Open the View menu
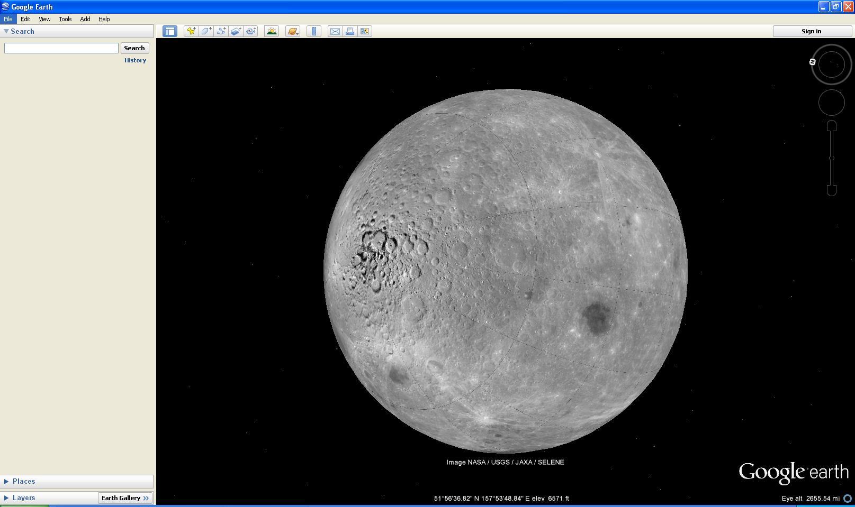This screenshot has height=507, width=855. (x=44, y=19)
